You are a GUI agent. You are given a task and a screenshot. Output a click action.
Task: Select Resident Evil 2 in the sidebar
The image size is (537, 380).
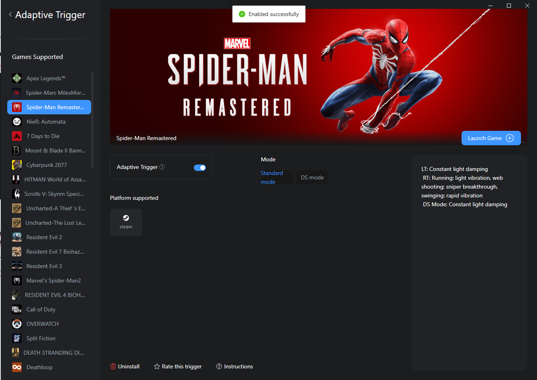[49, 237]
